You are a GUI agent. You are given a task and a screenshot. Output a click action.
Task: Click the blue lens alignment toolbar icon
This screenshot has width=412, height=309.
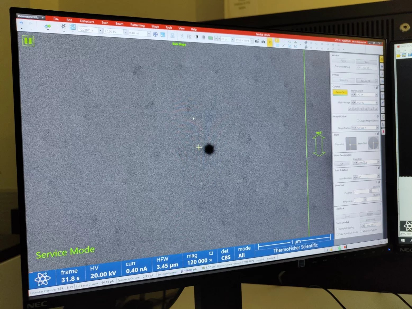(x=73, y=27)
